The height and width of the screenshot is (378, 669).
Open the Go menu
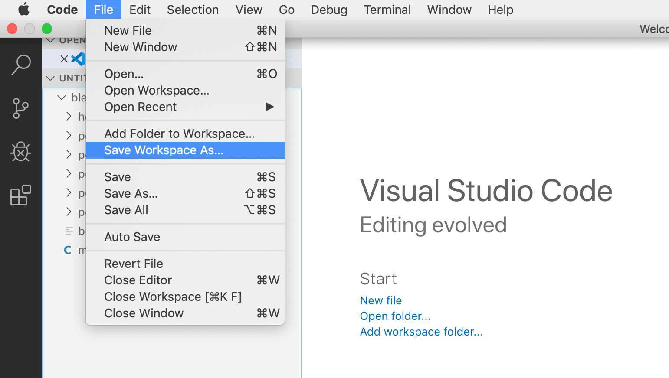tap(286, 10)
